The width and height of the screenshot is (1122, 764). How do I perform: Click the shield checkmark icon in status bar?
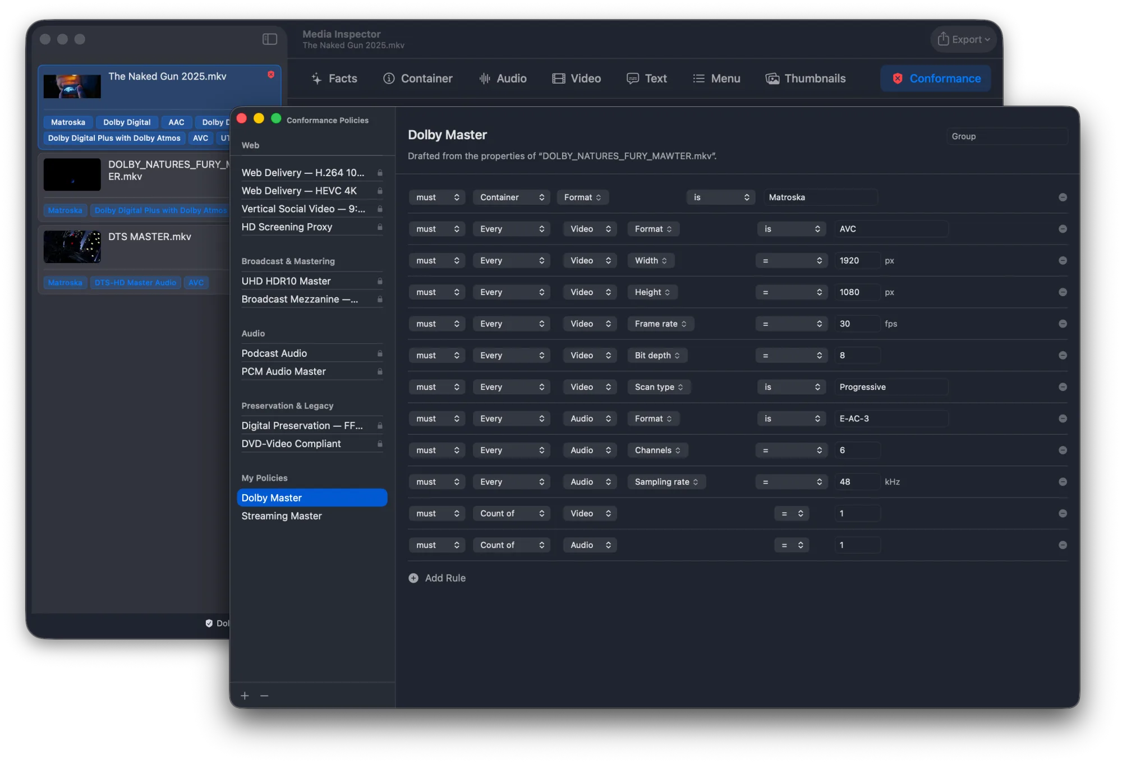[209, 623]
